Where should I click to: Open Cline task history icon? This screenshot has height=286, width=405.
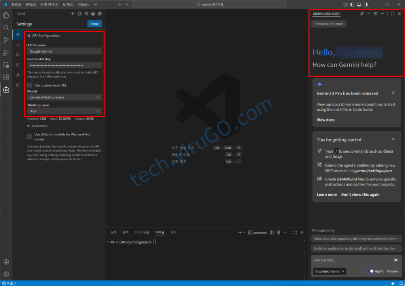pyautogui.click(x=86, y=14)
